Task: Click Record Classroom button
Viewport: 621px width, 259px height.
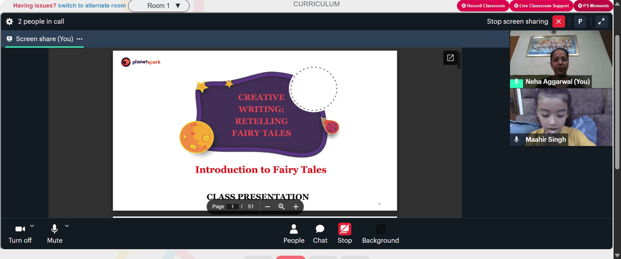Action: pyautogui.click(x=483, y=6)
